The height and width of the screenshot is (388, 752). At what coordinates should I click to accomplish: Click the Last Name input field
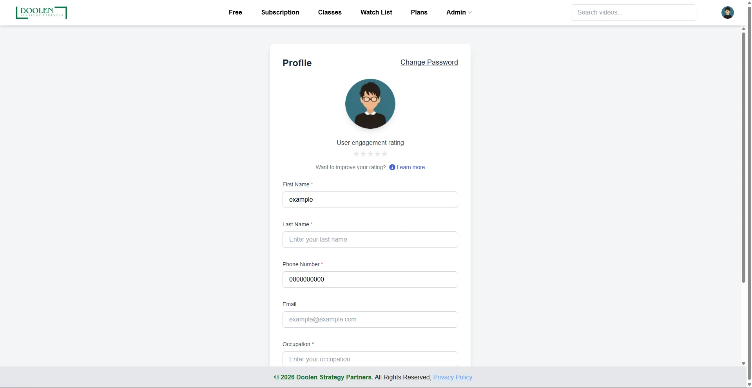point(370,240)
